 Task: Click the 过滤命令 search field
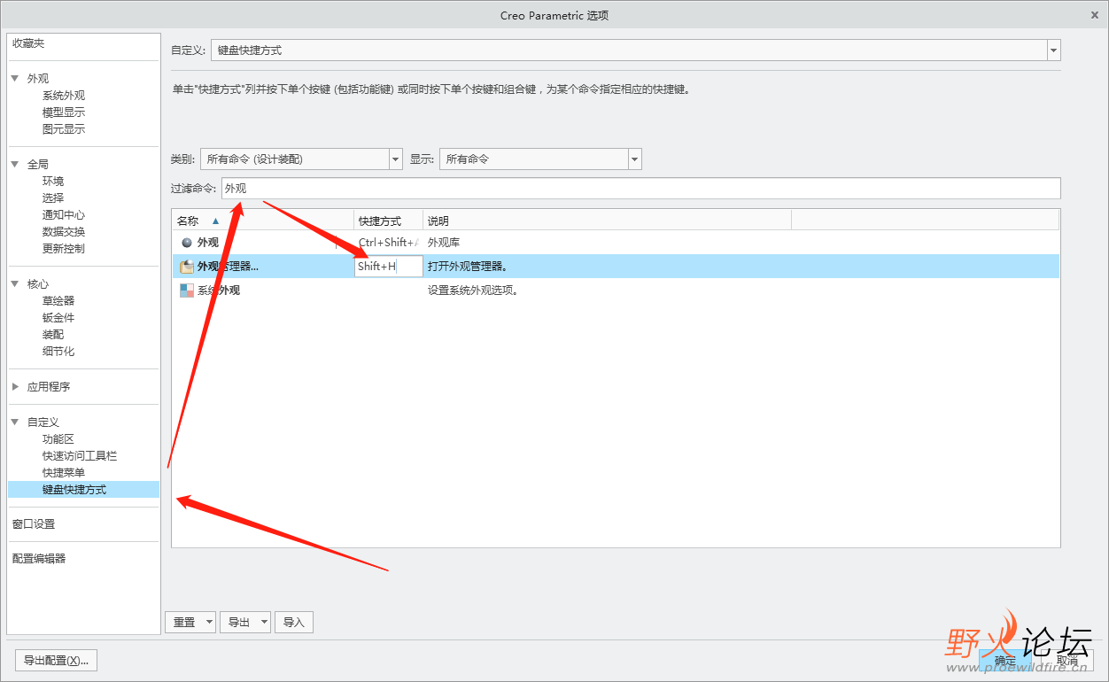tap(640, 189)
